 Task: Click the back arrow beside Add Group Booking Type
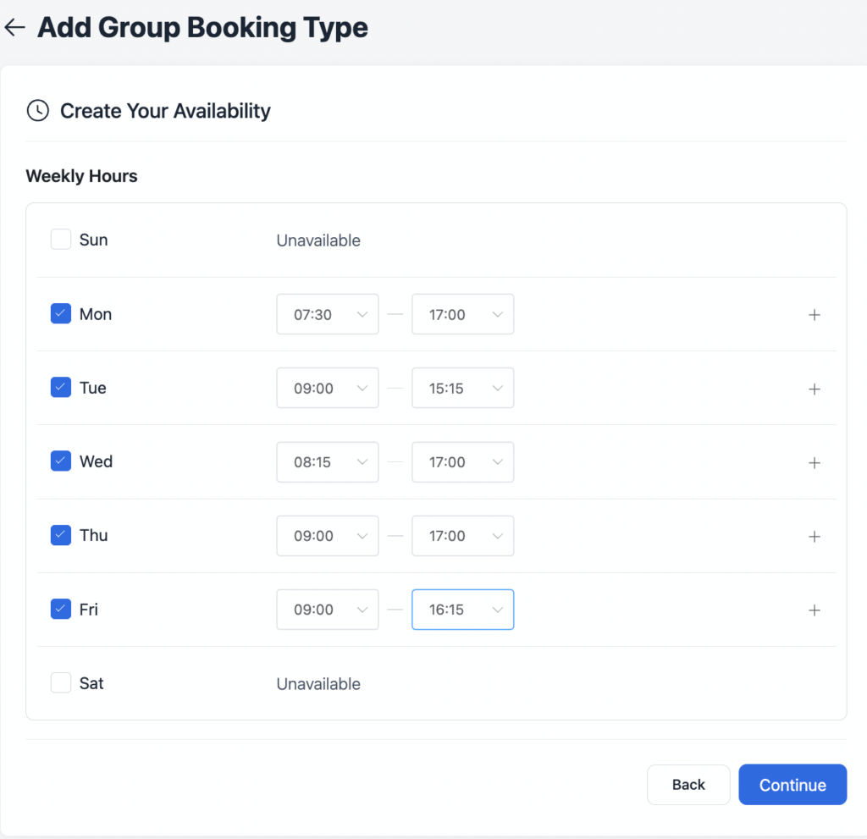pos(14,28)
